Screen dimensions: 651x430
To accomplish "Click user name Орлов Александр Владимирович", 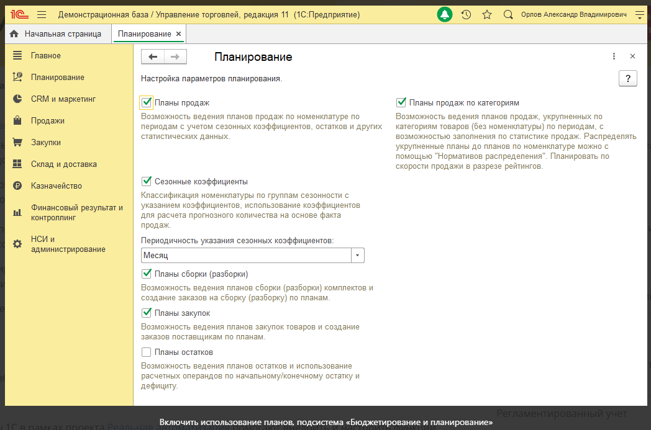I will pyautogui.click(x=574, y=14).
